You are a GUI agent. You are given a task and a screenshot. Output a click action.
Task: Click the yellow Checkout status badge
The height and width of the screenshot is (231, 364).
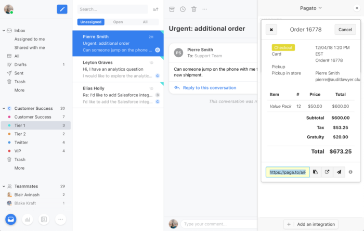click(x=283, y=47)
